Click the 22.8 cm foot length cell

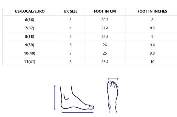tap(105, 36)
